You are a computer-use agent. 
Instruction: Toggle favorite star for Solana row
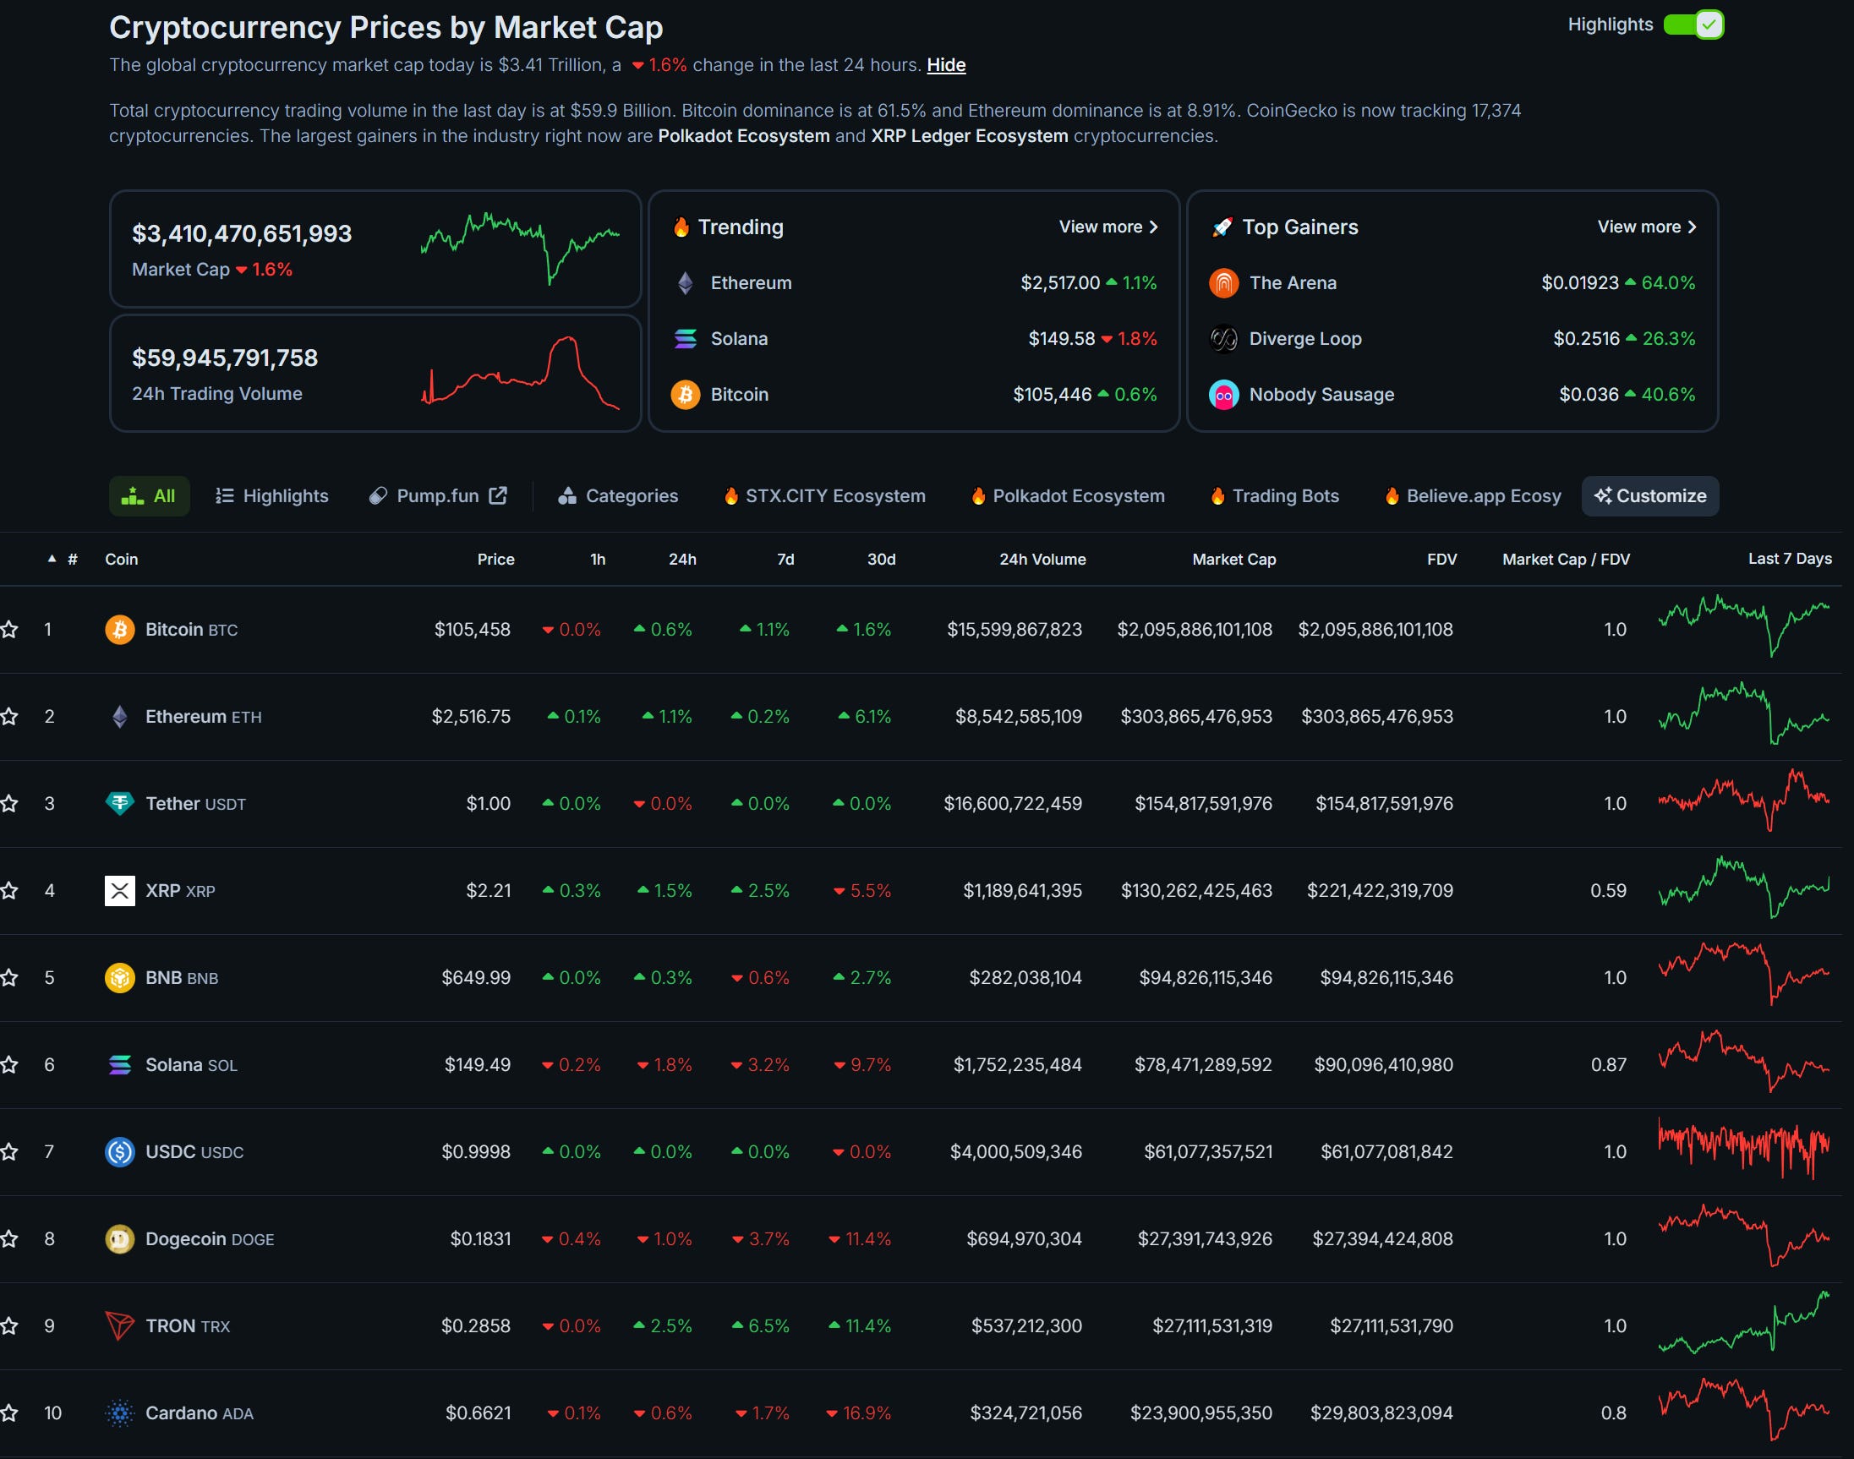9,1064
